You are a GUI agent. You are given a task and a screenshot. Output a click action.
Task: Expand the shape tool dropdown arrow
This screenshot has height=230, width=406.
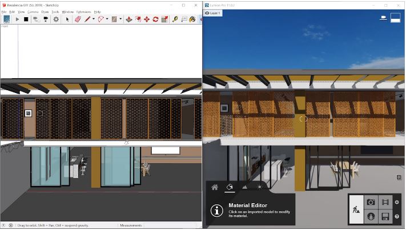pyautogui.click(x=107, y=19)
